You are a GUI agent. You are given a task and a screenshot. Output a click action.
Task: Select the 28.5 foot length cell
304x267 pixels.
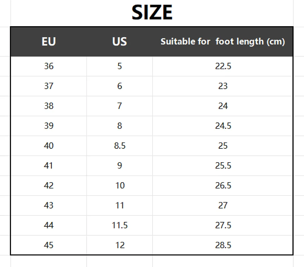click(x=223, y=245)
